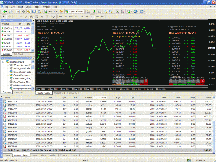Click the Templates toolbar icon
This screenshot has width=216, height=162.
coord(142,11)
